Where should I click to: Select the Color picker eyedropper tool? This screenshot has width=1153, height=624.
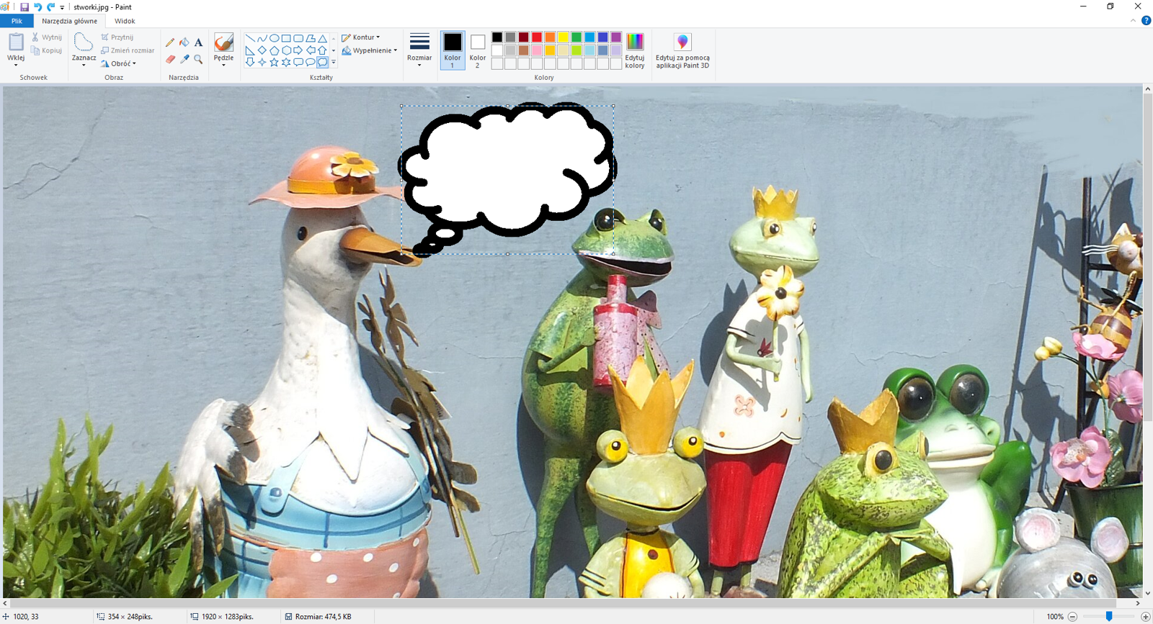coord(184,59)
